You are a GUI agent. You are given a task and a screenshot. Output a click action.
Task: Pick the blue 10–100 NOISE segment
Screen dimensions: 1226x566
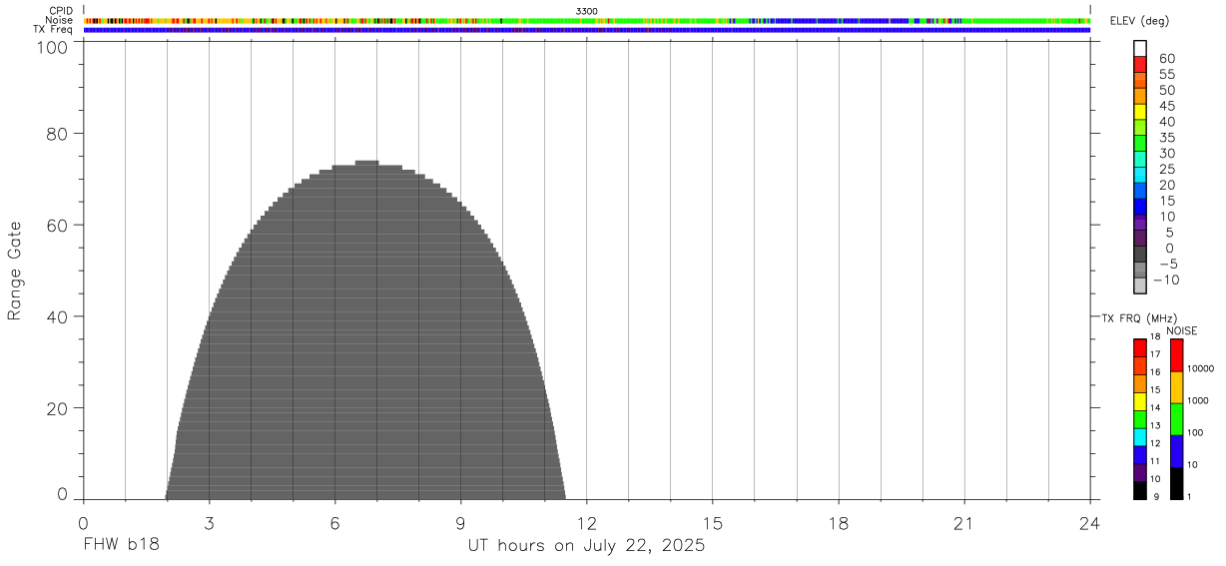tap(1176, 451)
